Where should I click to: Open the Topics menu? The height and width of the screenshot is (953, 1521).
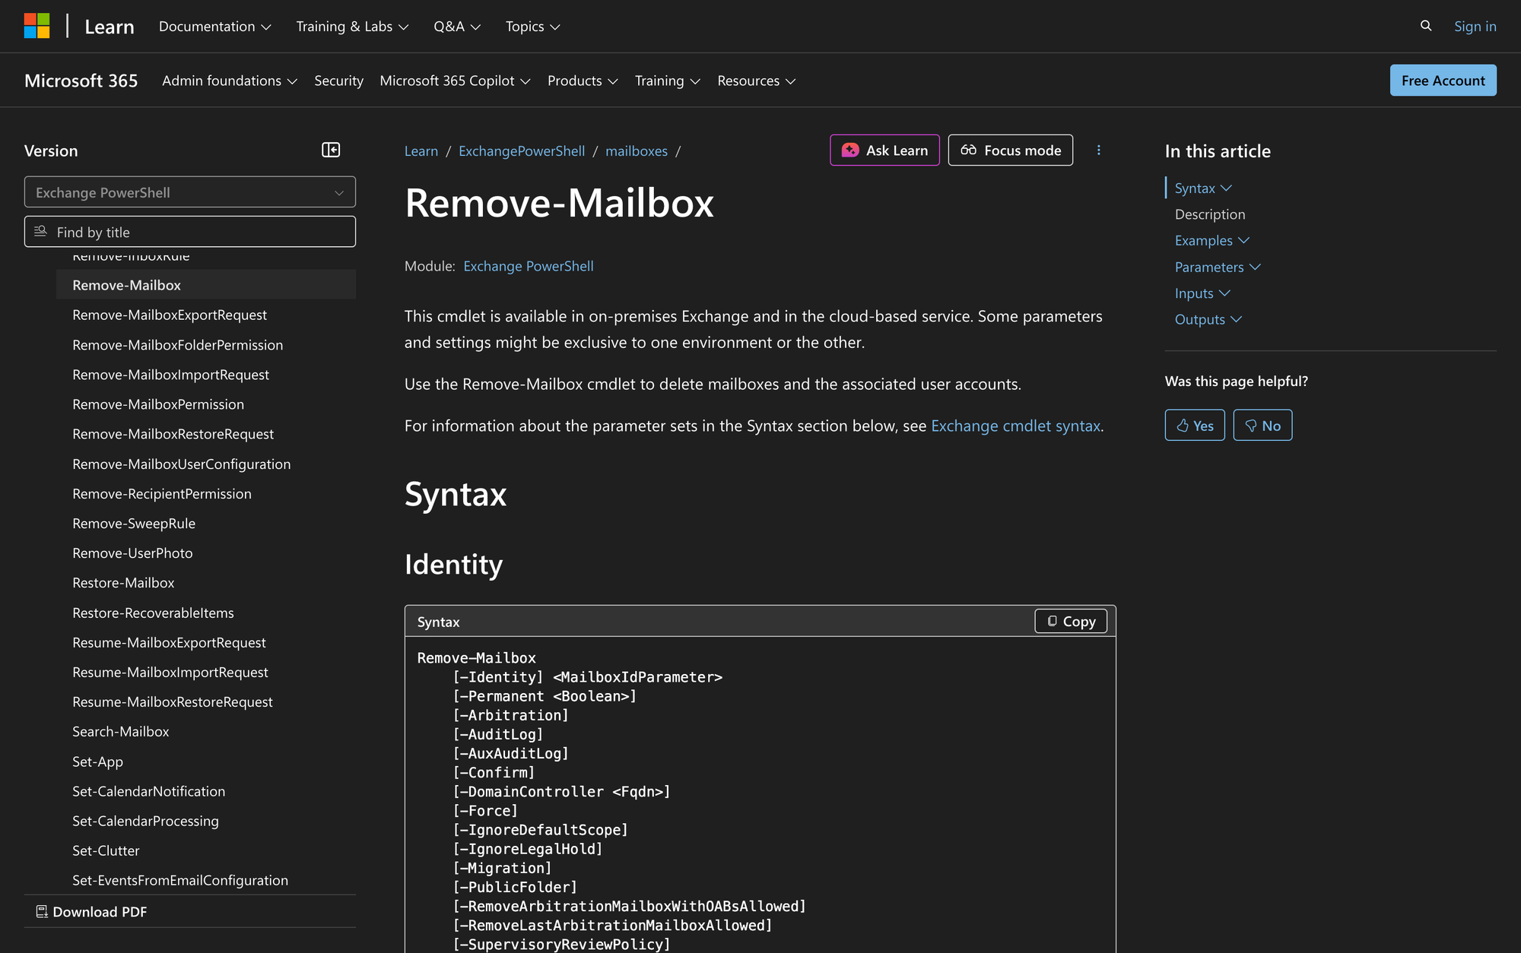(532, 26)
